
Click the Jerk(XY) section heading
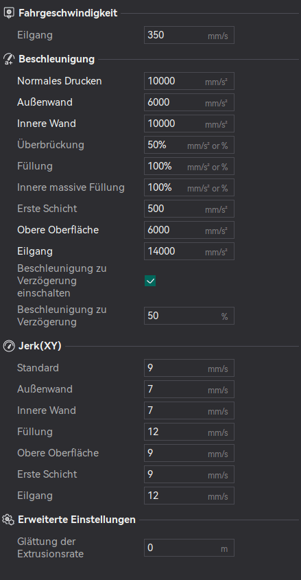[x=40, y=346]
